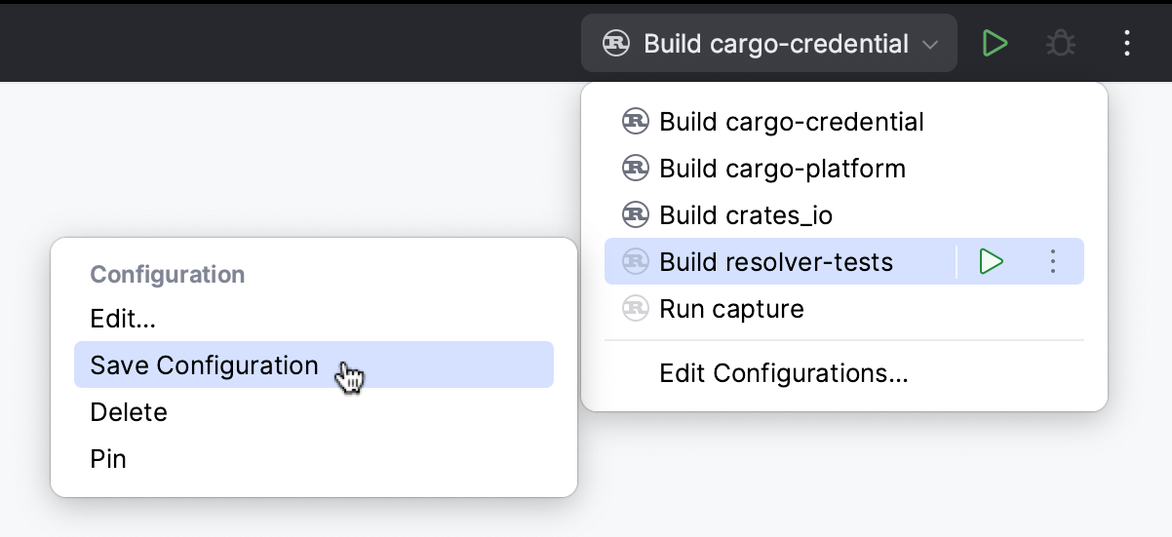Choose the Build crates_io configuration
The width and height of the screenshot is (1172, 537).
pos(746,214)
